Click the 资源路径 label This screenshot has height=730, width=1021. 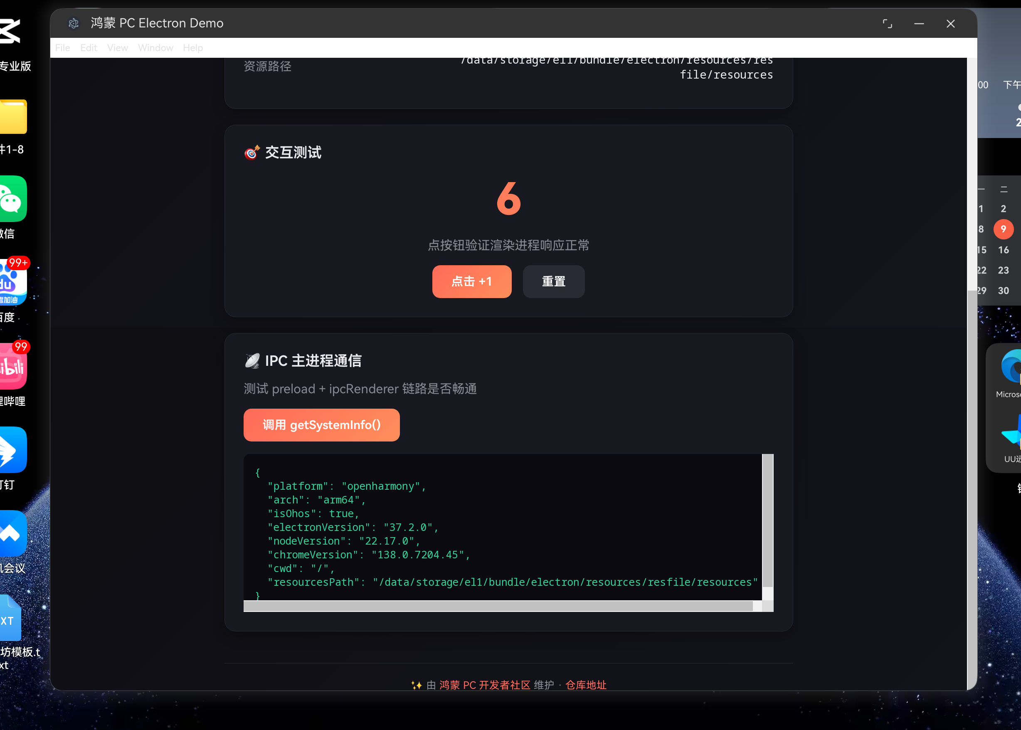pyautogui.click(x=267, y=66)
